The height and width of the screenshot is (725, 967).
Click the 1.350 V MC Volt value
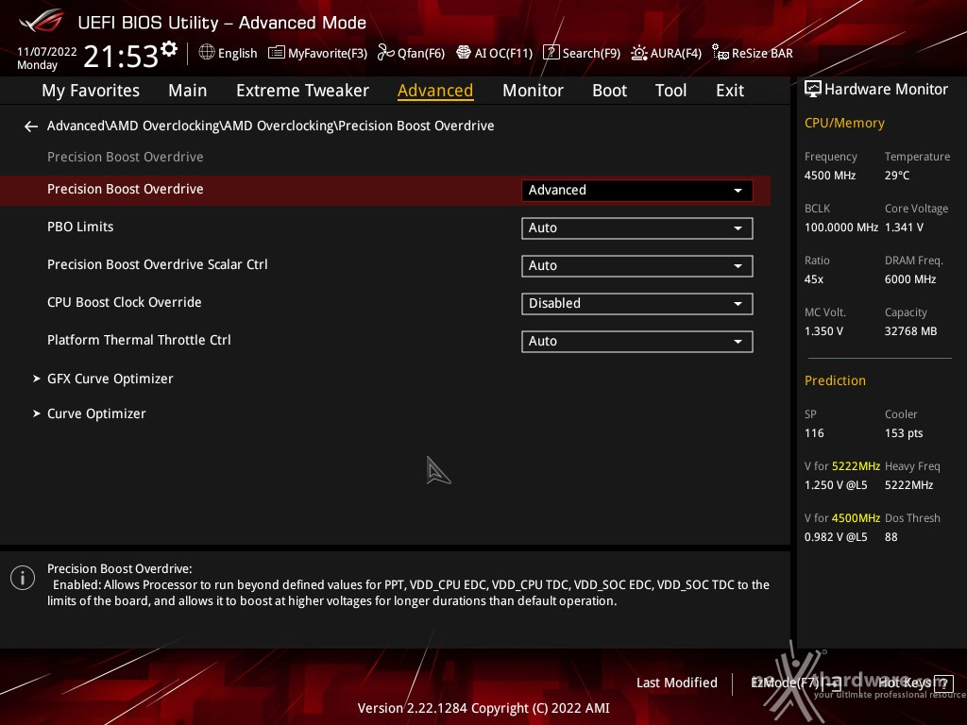[823, 331]
